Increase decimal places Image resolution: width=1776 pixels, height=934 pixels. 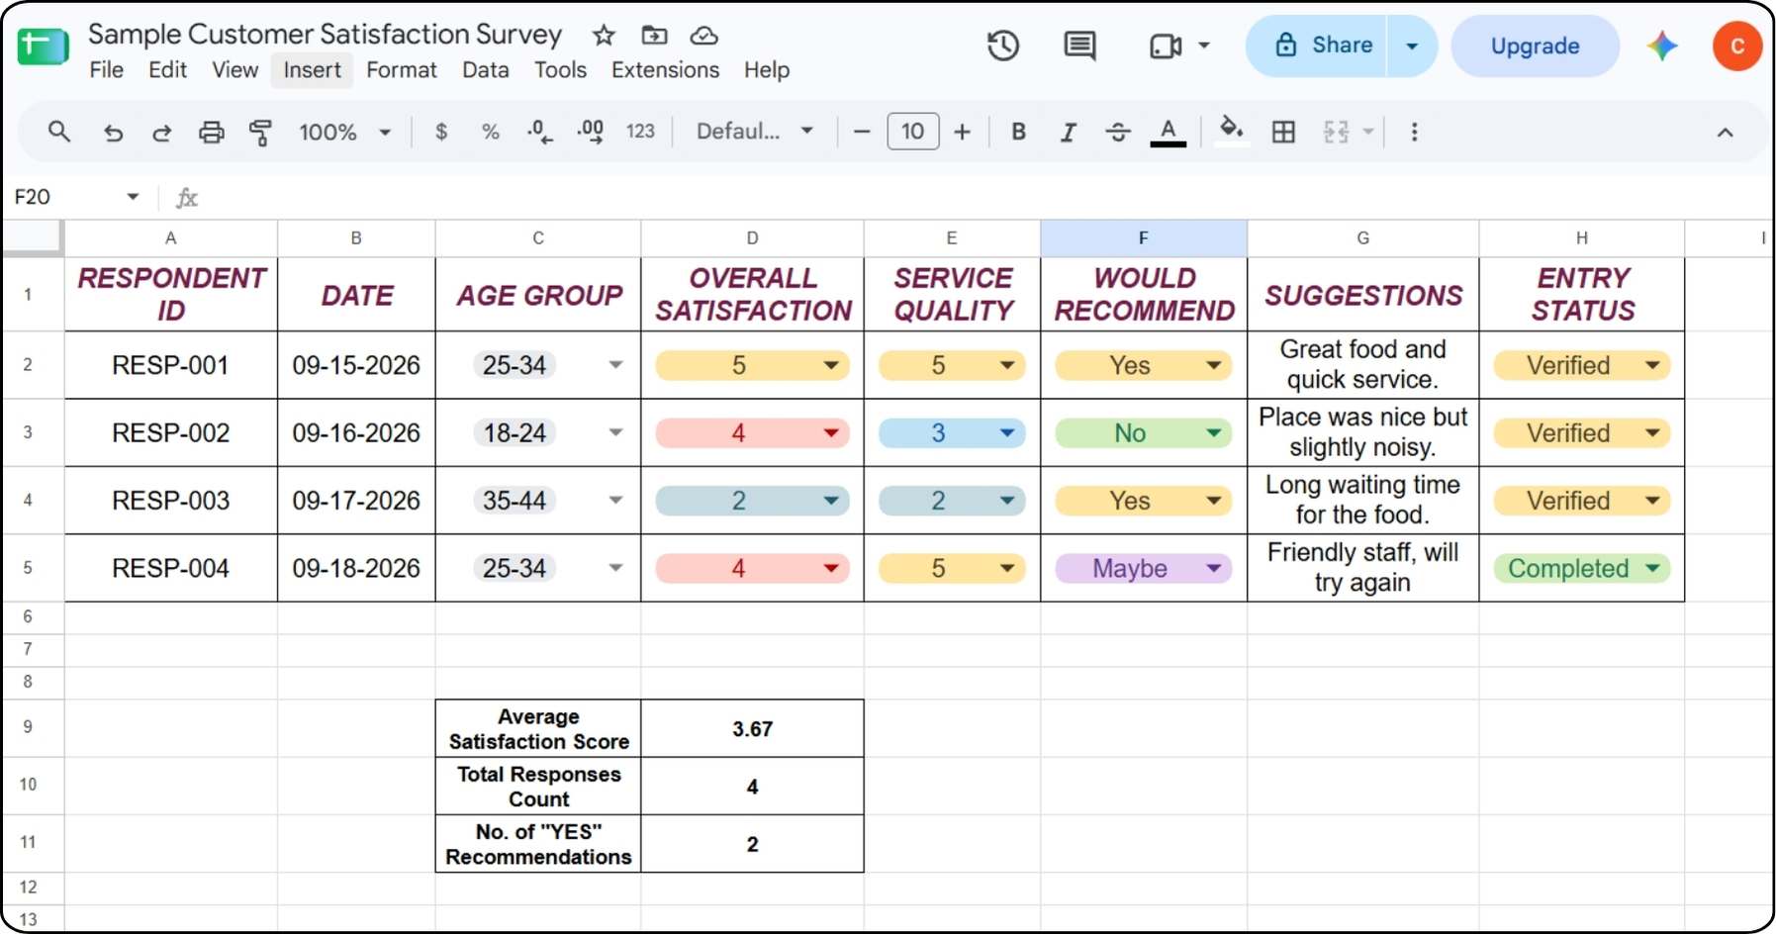point(591,132)
